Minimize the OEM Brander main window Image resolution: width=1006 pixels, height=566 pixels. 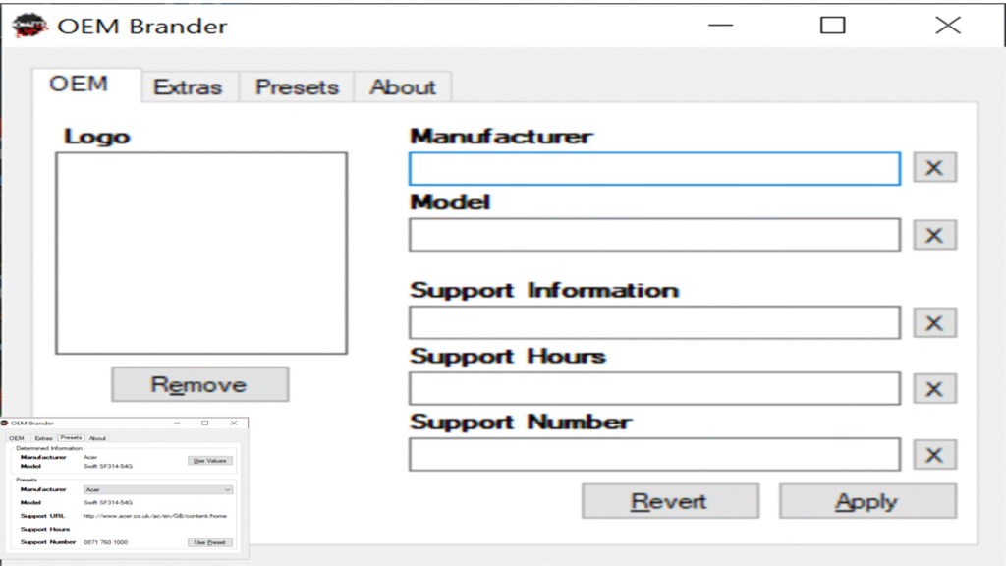coord(720,26)
